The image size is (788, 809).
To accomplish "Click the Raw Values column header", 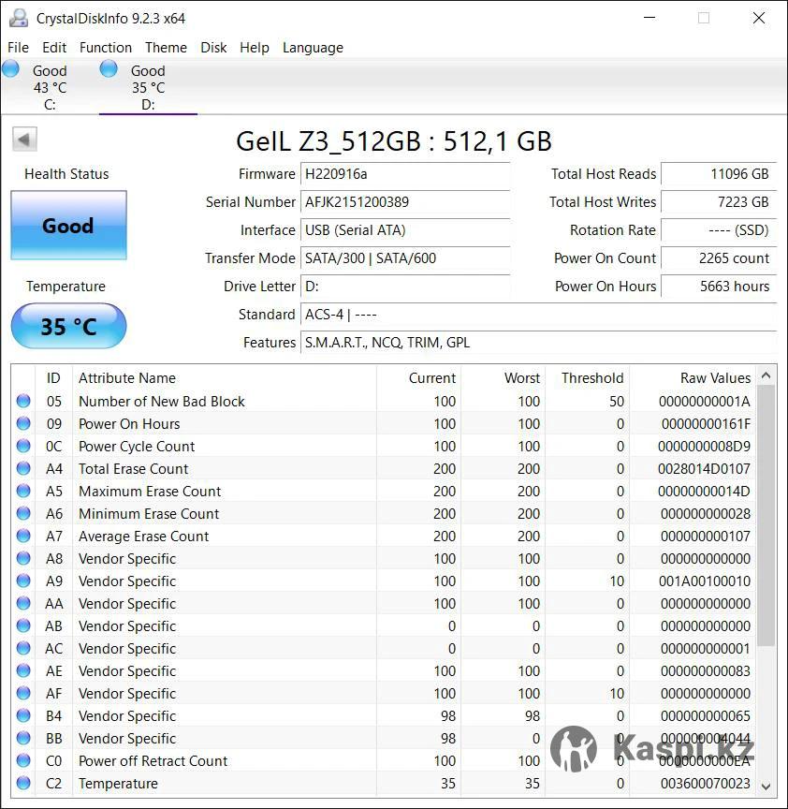I will click(693, 377).
